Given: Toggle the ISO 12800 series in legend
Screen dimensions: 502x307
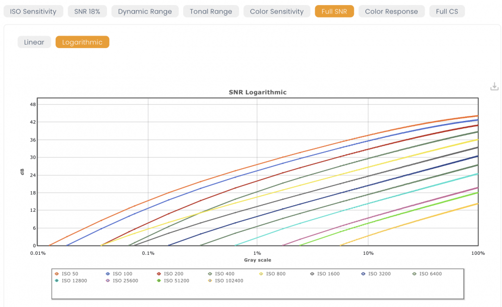Looking at the screenshot, I should pyautogui.click(x=71, y=281).
